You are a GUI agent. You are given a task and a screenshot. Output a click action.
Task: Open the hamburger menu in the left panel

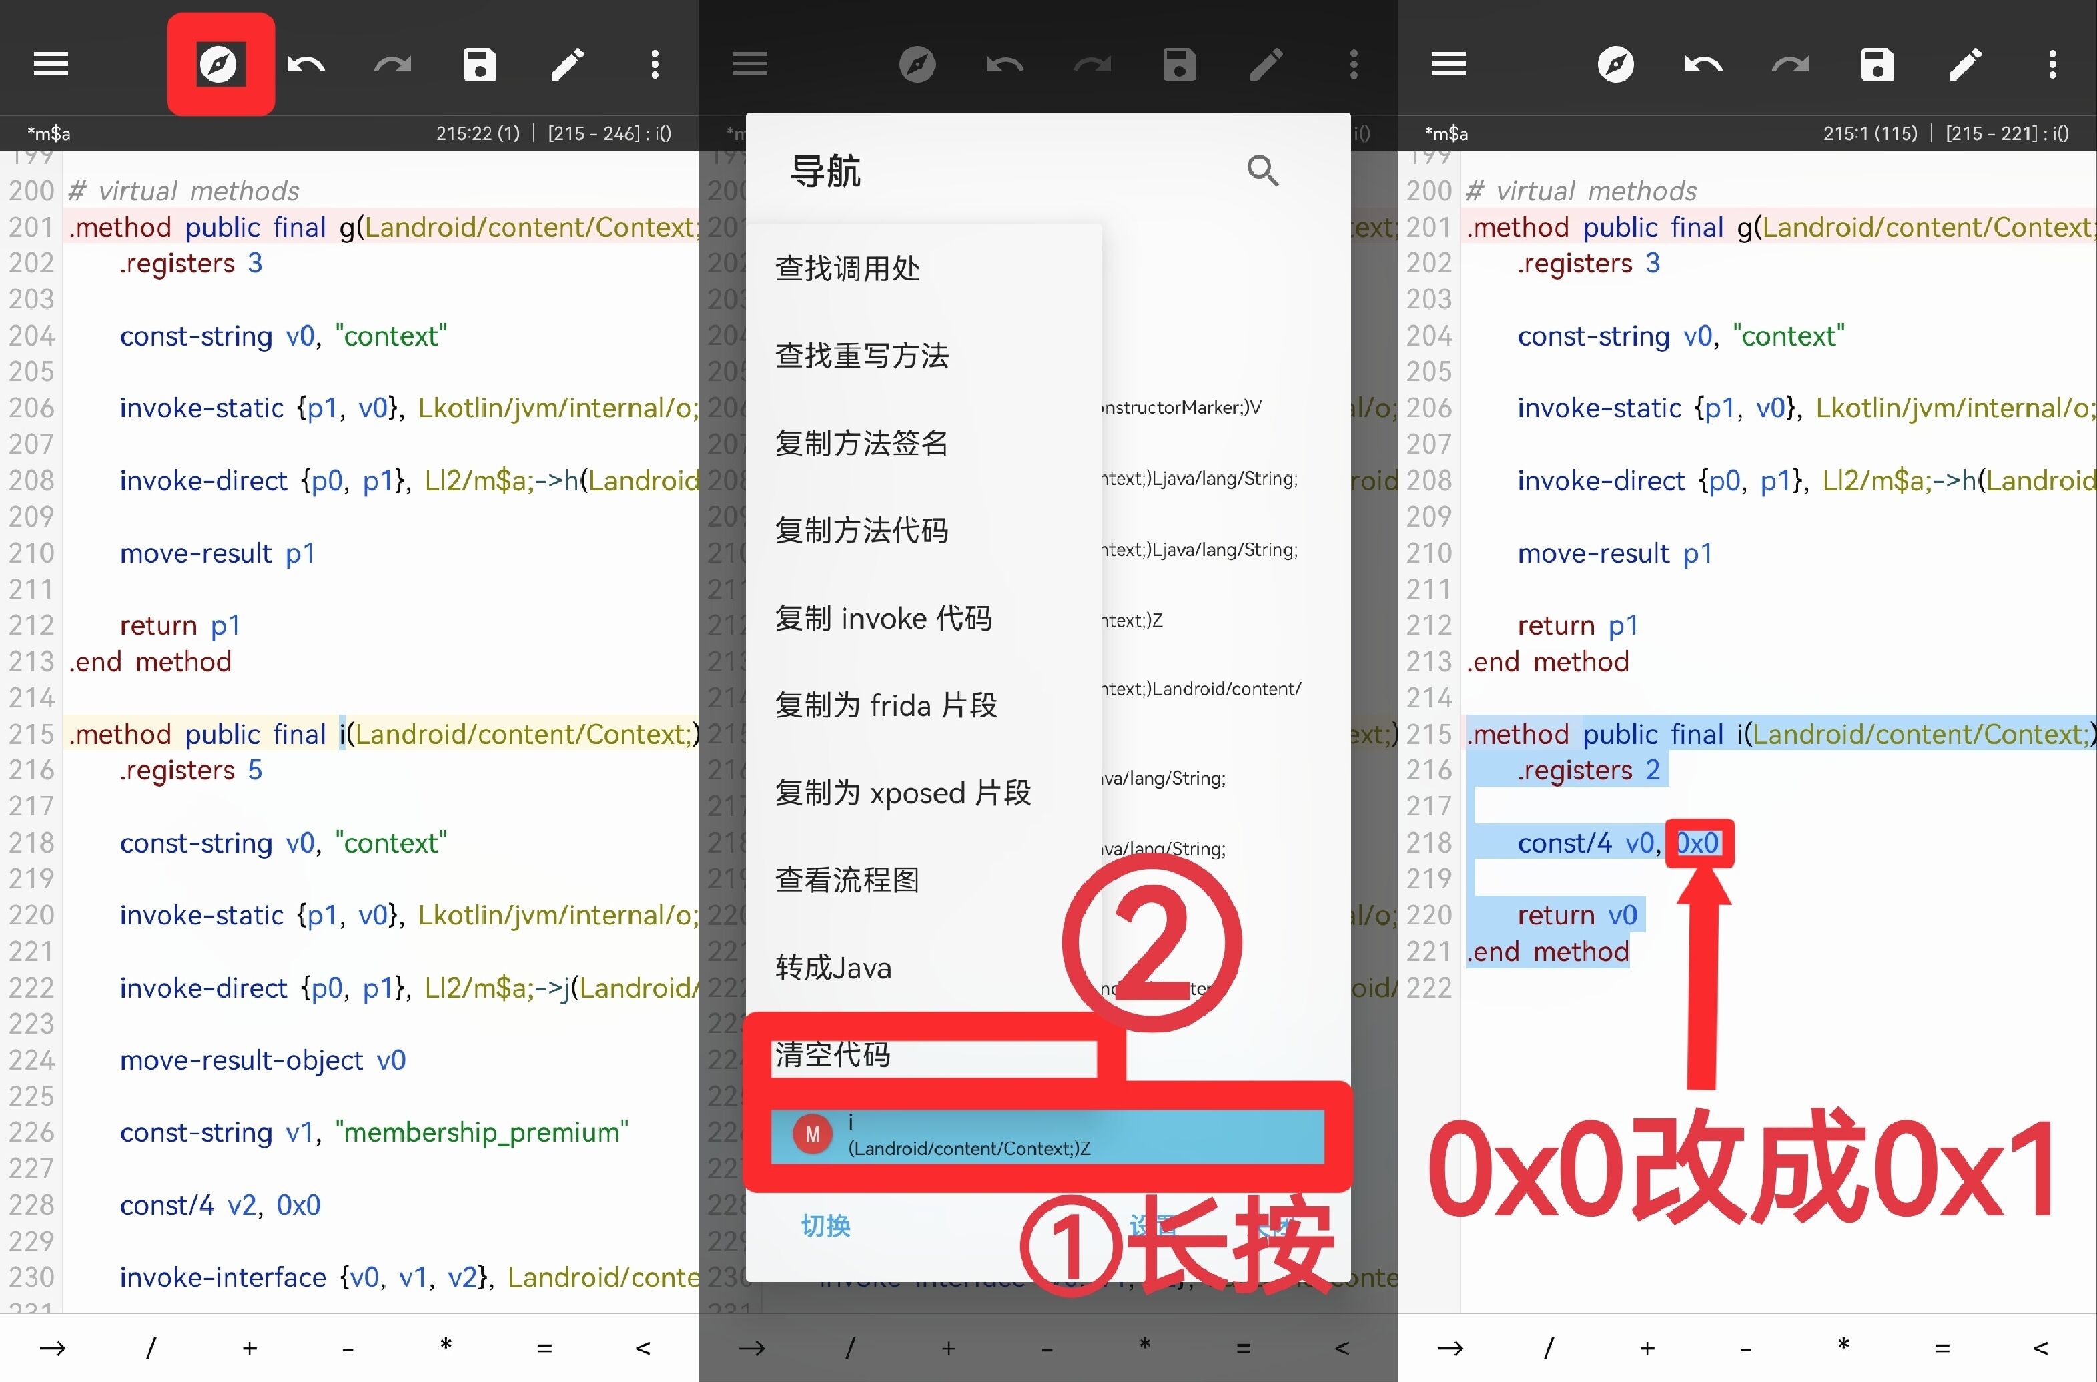coord(51,64)
